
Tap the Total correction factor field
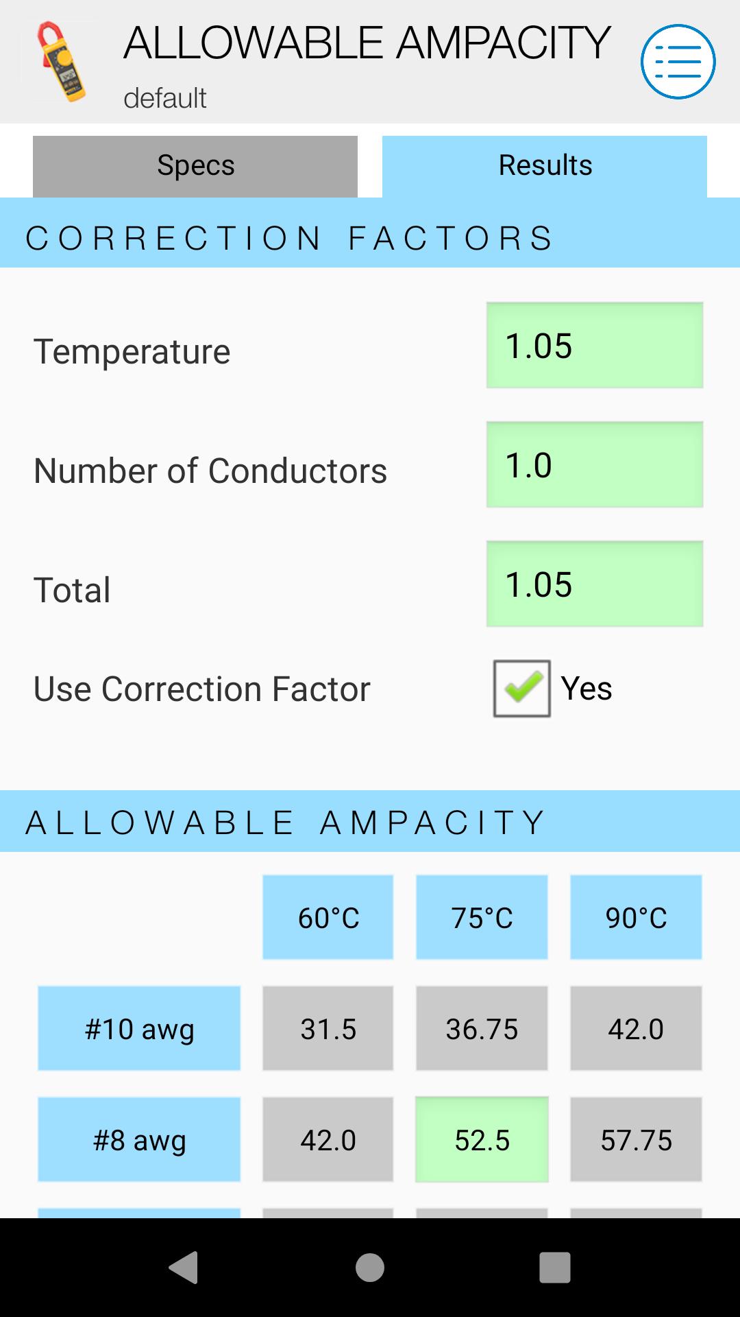[x=594, y=584]
